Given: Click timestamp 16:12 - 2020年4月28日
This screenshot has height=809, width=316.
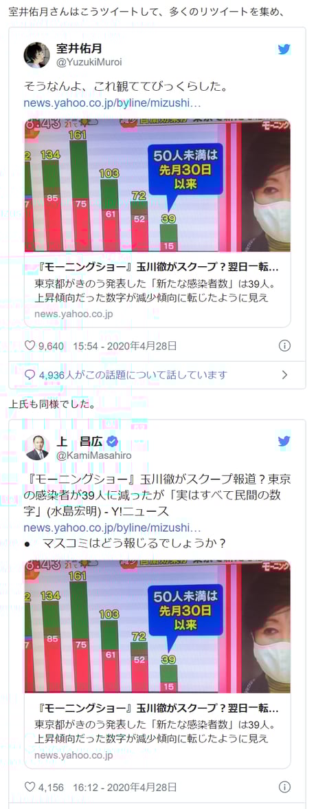Looking at the screenshot, I should (125, 787).
